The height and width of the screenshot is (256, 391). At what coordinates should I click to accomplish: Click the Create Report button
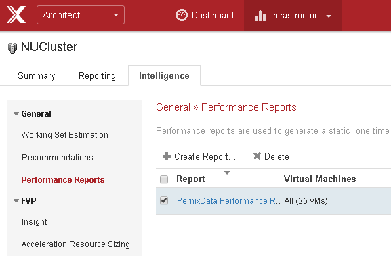coord(199,156)
